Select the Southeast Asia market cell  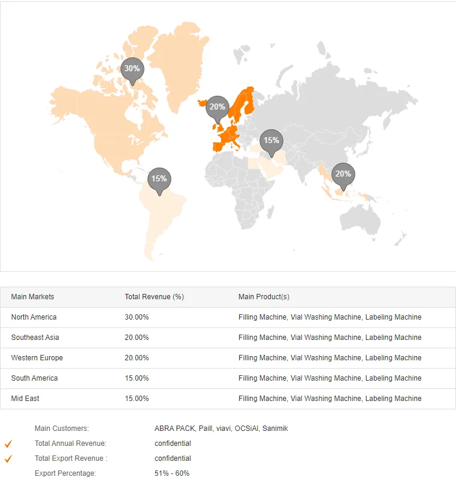tap(35, 338)
